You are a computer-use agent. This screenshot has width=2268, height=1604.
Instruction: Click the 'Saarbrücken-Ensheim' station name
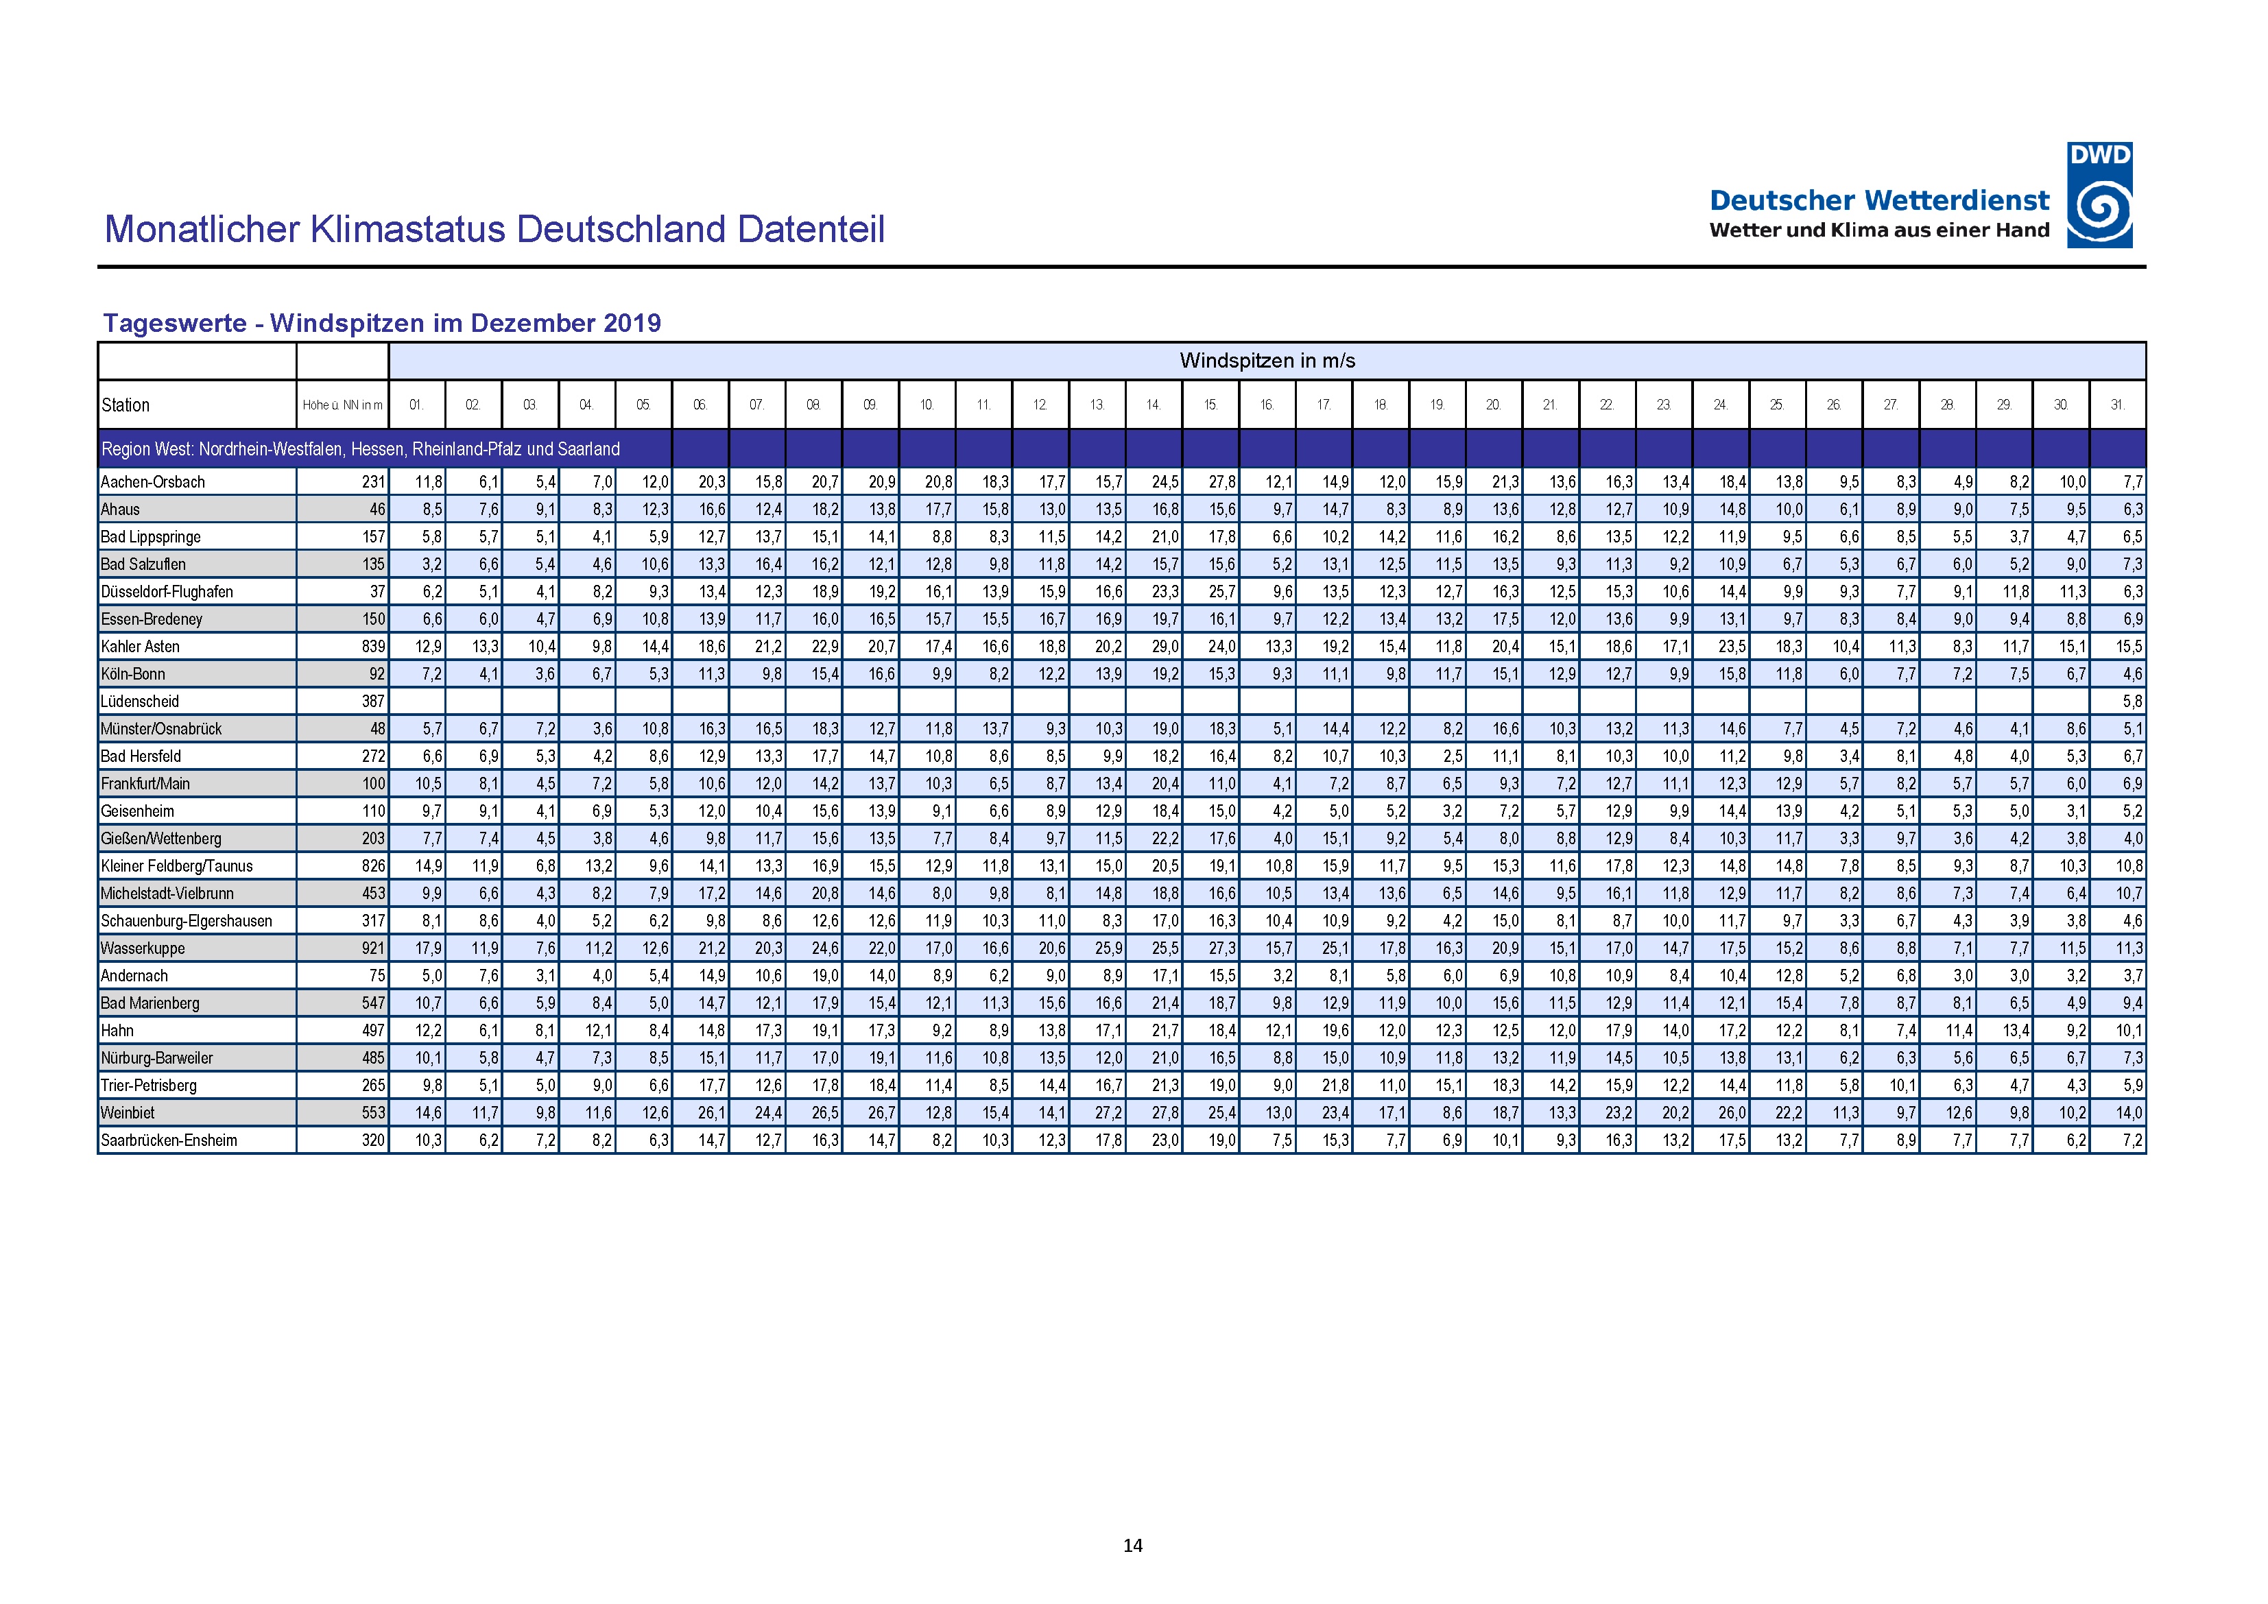(x=169, y=1141)
